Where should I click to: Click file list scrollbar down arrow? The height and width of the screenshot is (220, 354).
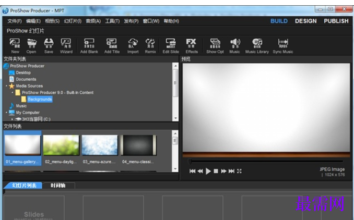175,169
